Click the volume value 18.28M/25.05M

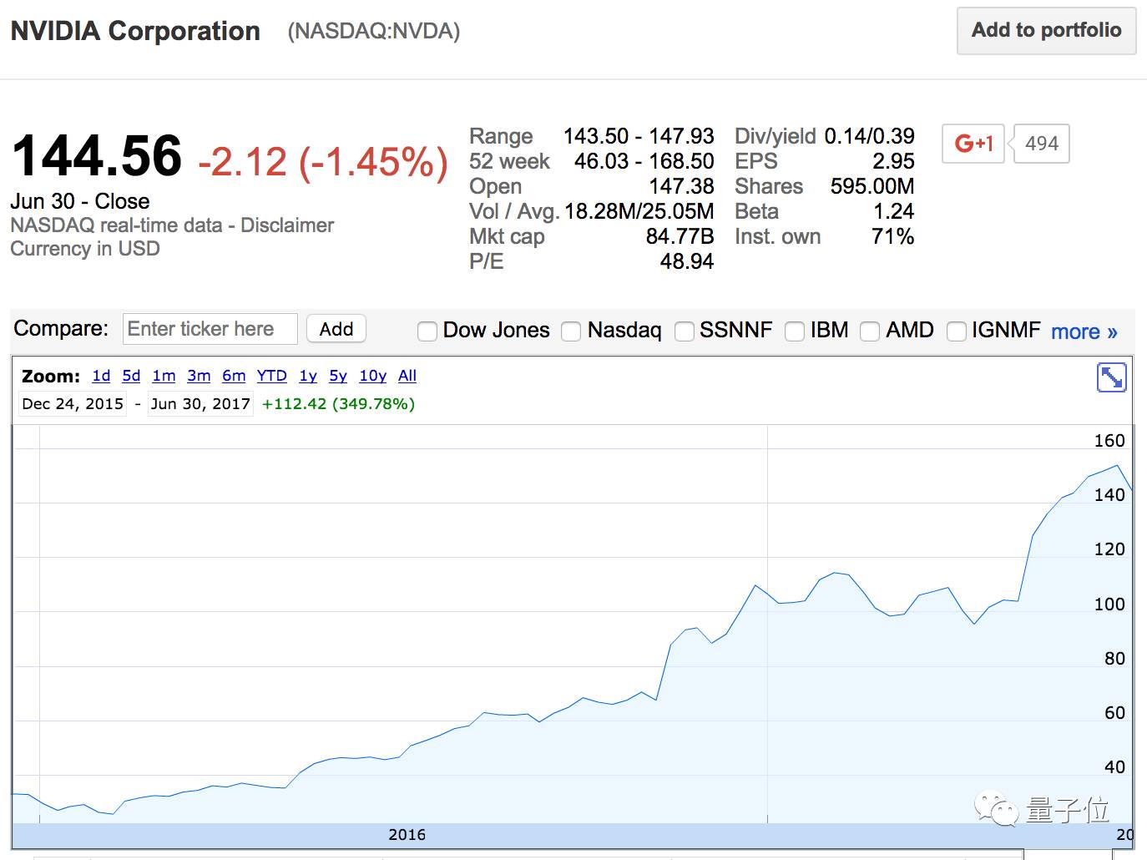[639, 211]
